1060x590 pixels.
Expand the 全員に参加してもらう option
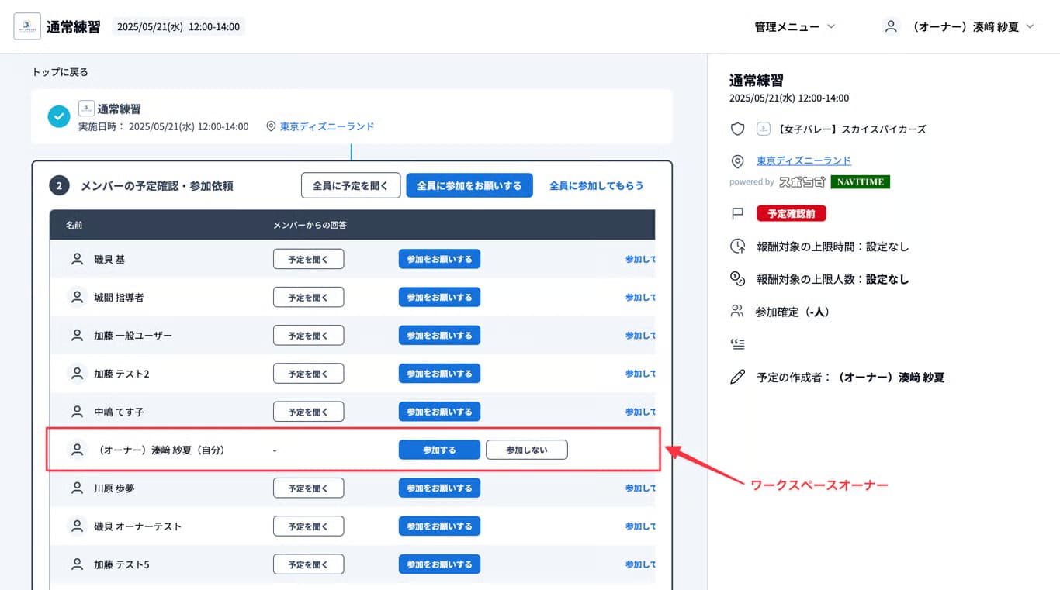pos(596,185)
